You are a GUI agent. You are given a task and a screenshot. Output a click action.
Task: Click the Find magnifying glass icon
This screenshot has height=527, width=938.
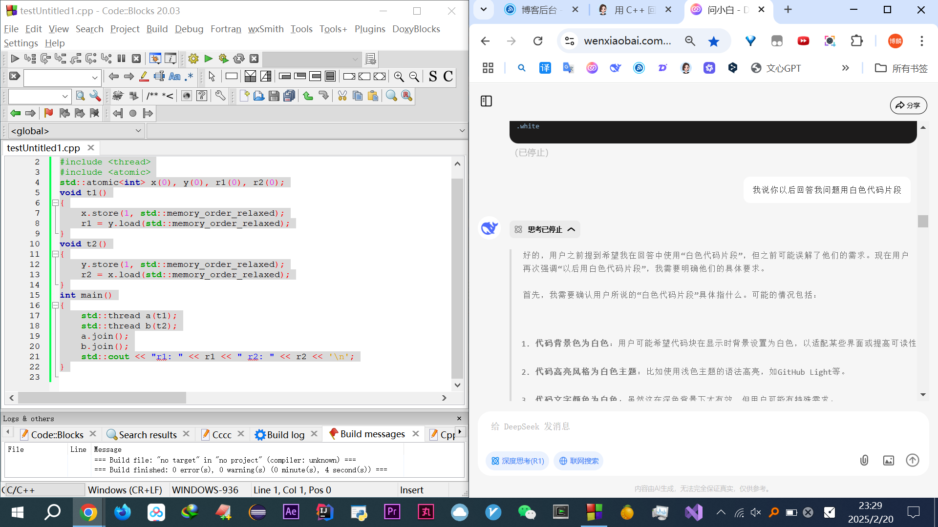pos(391,96)
